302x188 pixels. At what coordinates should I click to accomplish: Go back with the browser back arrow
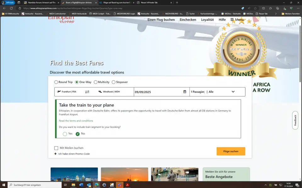[4, 8]
